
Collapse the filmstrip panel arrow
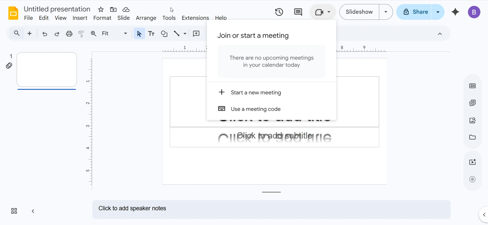(x=33, y=211)
